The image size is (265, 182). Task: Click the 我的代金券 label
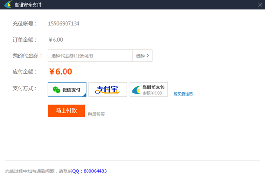coord(27,55)
